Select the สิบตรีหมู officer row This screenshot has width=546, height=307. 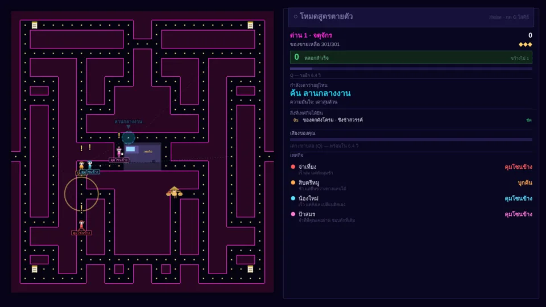411,185
